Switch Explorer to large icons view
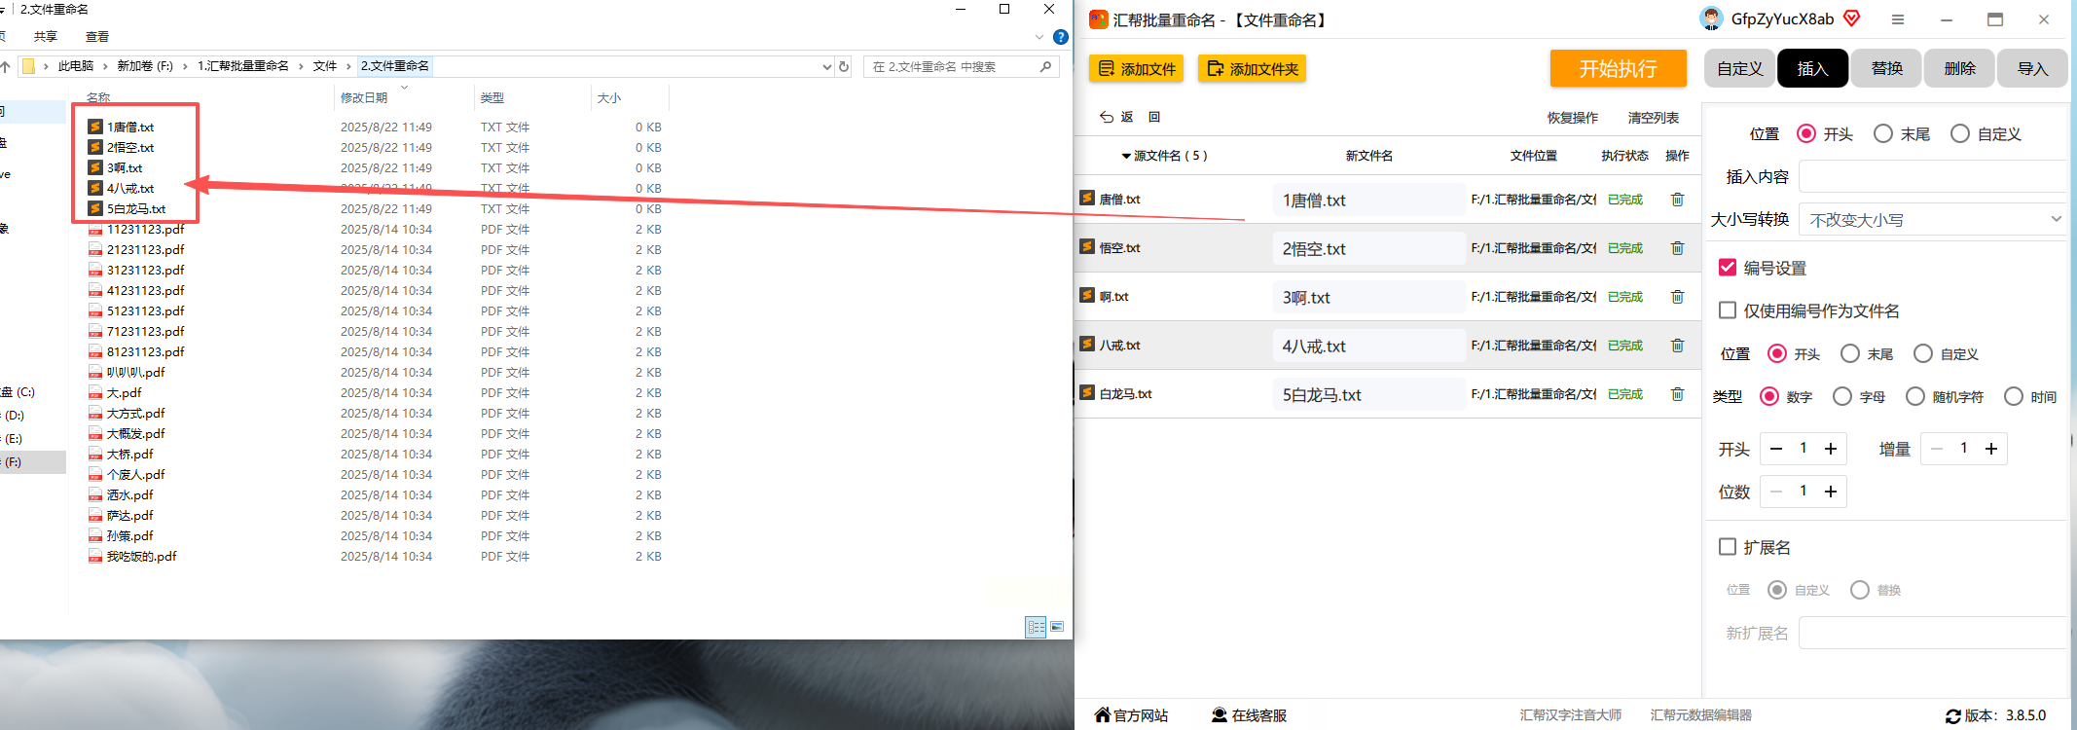This screenshot has height=730, width=2077. tap(1057, 627)
